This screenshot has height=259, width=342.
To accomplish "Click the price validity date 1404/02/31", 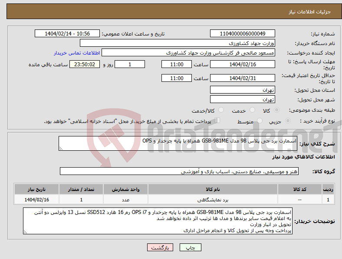I will 242,78.
